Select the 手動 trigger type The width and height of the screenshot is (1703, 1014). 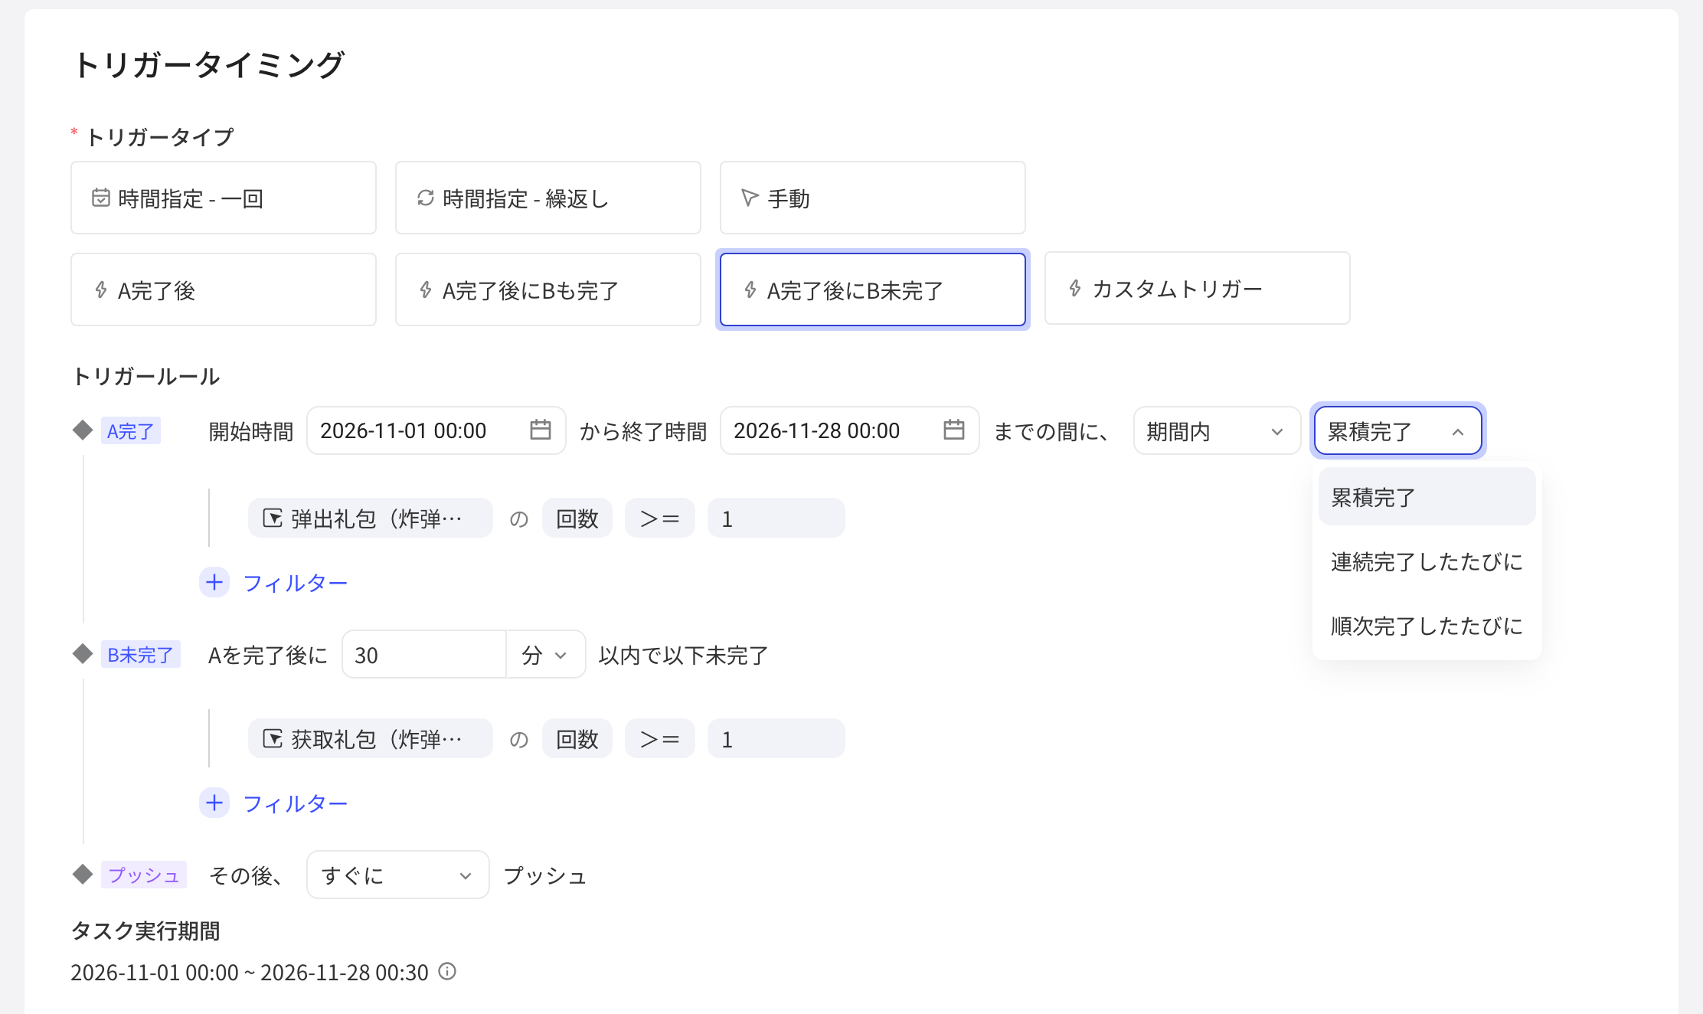click(x=873, y=198)
